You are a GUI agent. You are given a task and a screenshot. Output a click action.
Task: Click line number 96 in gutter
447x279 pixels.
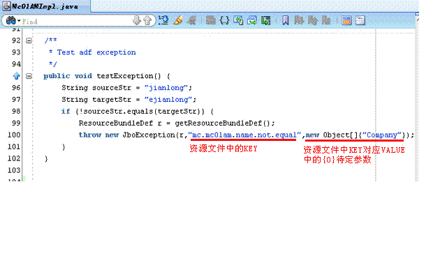tap(16, 88)
